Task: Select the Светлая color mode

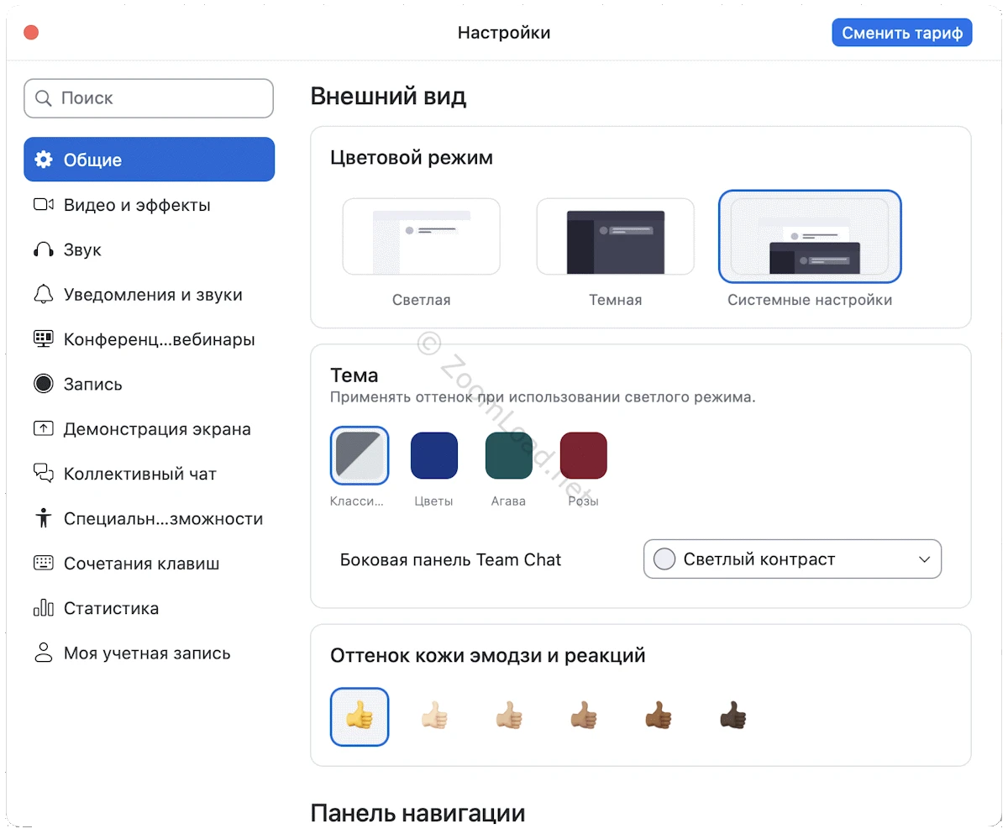Action: [421, 237]
